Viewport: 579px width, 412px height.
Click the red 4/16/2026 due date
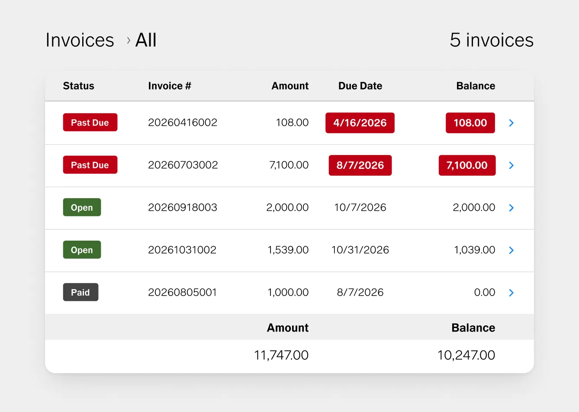tap(360, 123)
